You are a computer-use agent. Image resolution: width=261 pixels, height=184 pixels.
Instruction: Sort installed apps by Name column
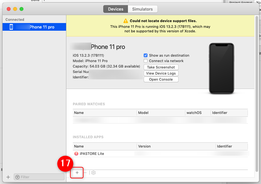[105, 146]
